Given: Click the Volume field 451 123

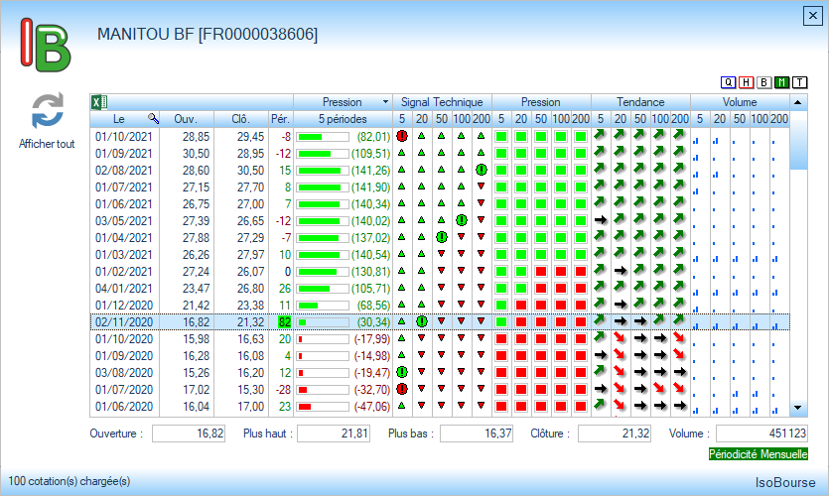Looking at the screenshot, I should click(761, 434).
